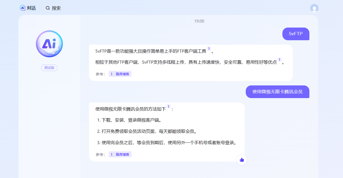Image resolution: width=343 pixels, height=178 pixels.
Task: Click citation marker 1 after 方法如下
Action: pos(168,106)
